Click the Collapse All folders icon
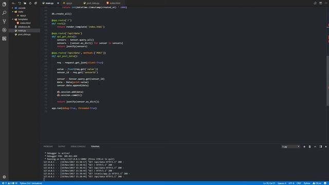The height and width of the screenshot is (185, 329). click(35, 3)
